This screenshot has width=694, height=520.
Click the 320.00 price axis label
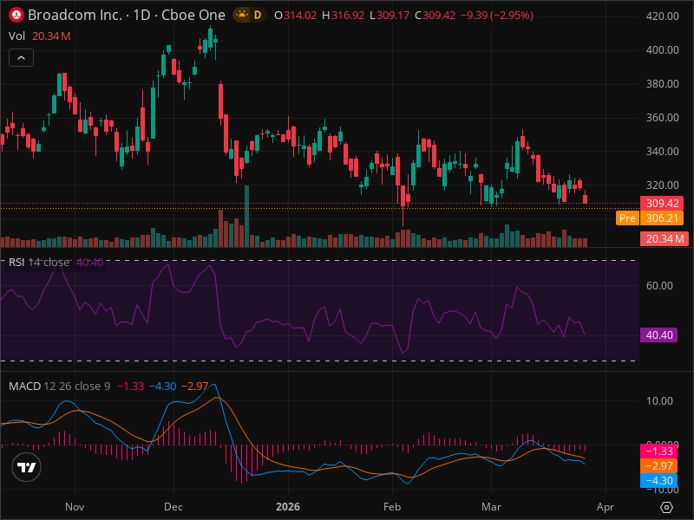662,185
